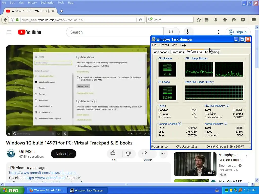Like the video thumbs up

point(113,153)
